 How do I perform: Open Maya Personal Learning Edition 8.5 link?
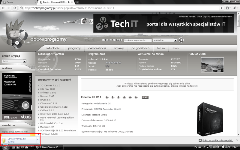pyautogui.click(x=57, y=118)
